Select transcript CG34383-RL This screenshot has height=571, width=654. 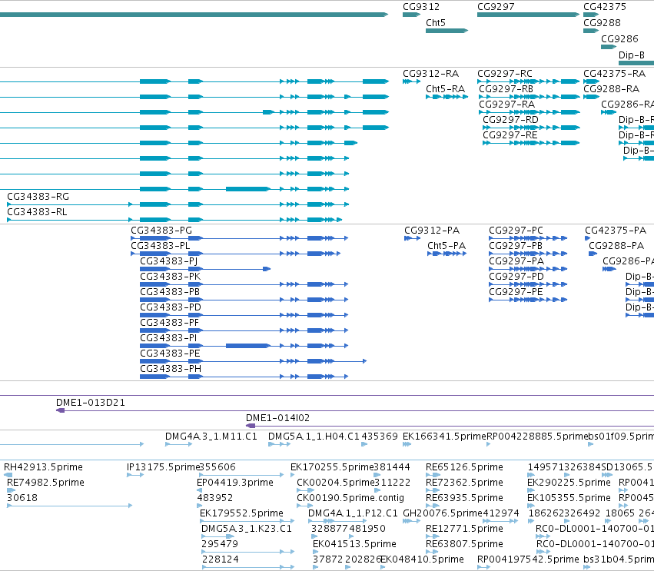tap(174, 220)
